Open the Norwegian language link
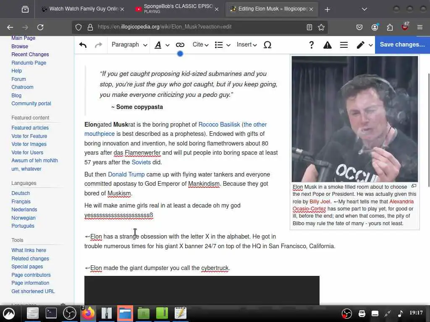The width and height of the screenshot is (430, 322). (24, 218)
